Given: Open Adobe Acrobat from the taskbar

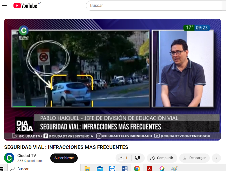Looking at the screenshot, I should [x=149, y=168].
